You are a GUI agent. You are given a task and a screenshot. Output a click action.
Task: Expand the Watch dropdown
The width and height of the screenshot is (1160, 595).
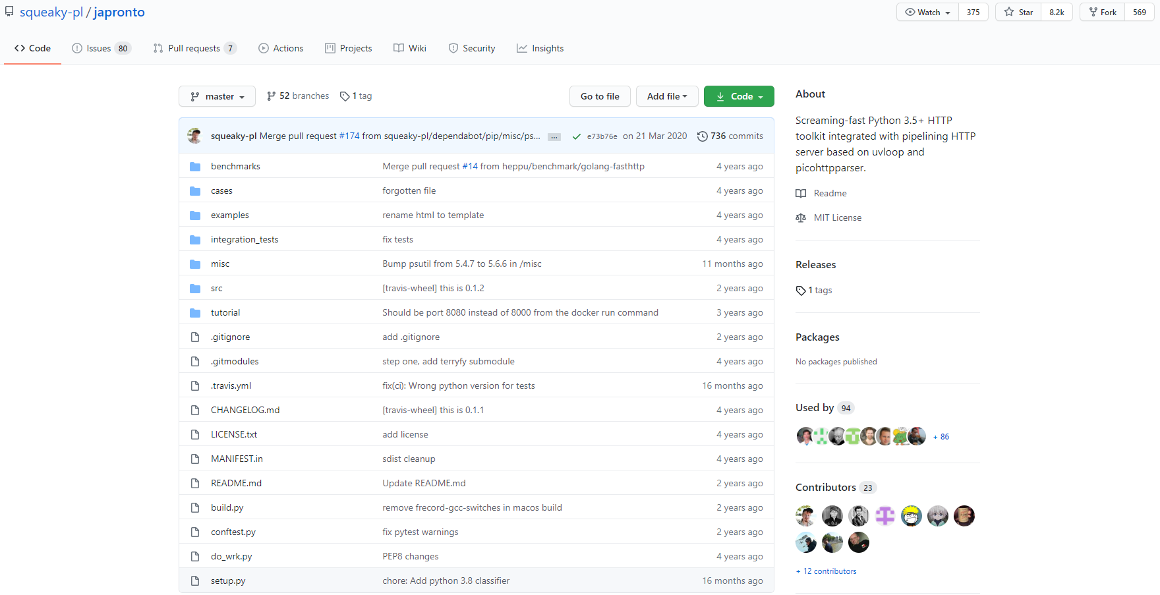pos(926,12)
